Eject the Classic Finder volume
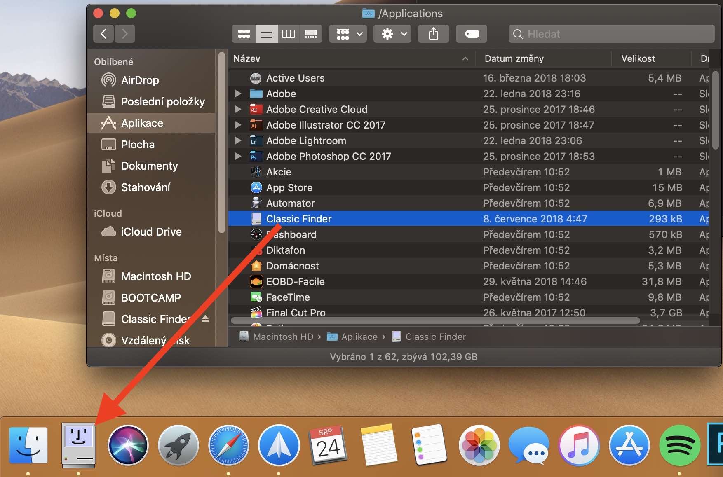The width and height of the screenshot is (723, 477). click(x=205, y=319)
